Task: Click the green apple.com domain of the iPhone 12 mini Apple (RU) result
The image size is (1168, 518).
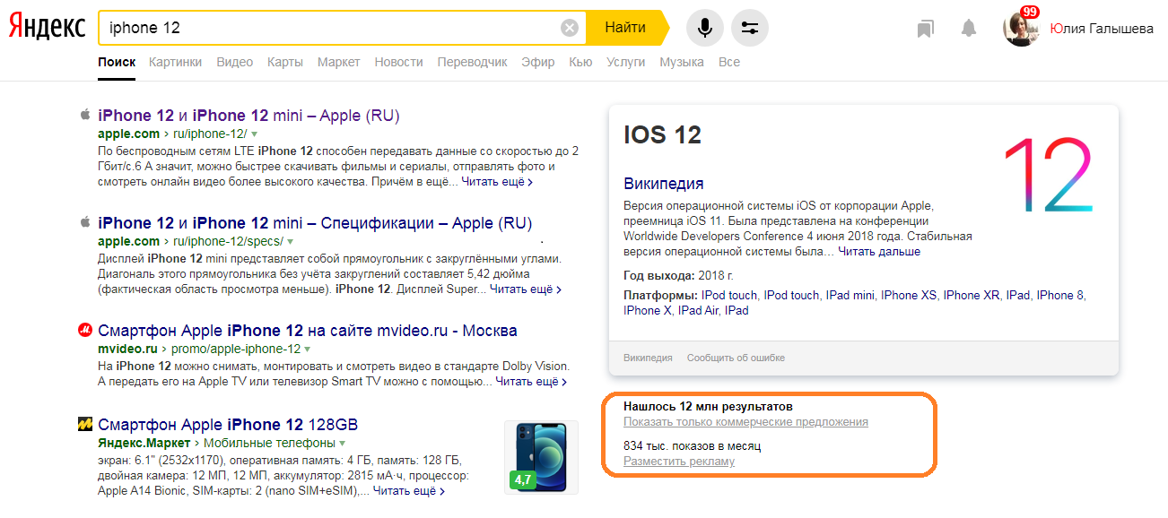Action: (x=129, y=134)
